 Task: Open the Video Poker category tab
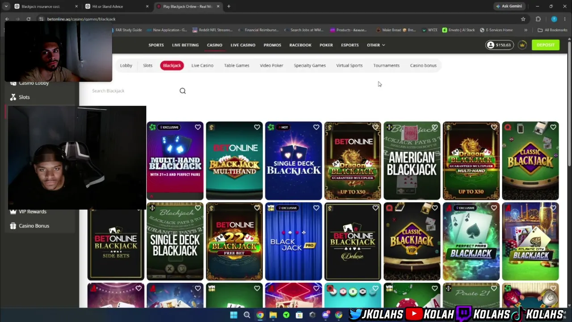tap(271, 65)
